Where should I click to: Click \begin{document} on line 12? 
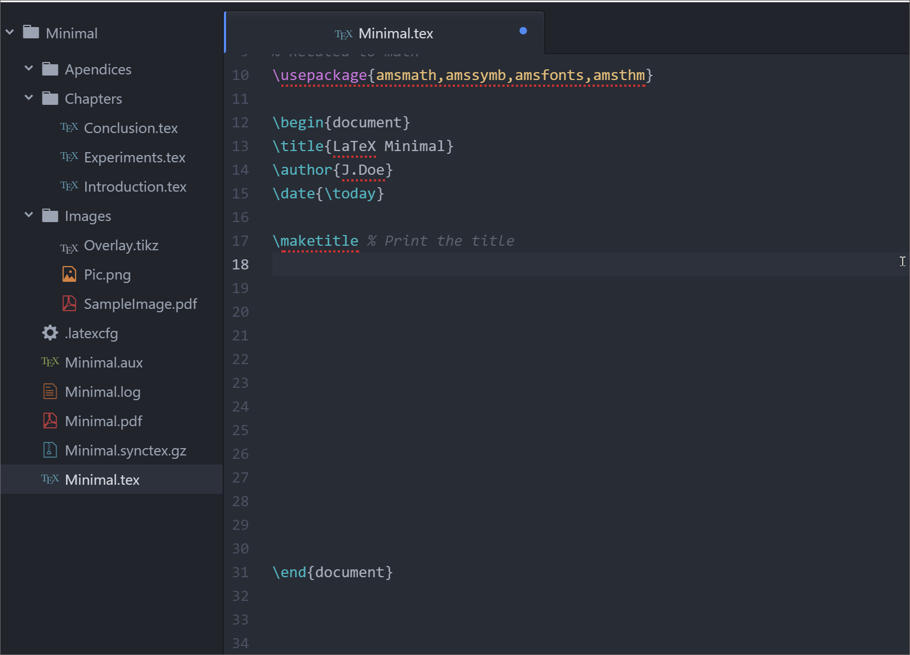pyautogui.click(x=342, y=122)
